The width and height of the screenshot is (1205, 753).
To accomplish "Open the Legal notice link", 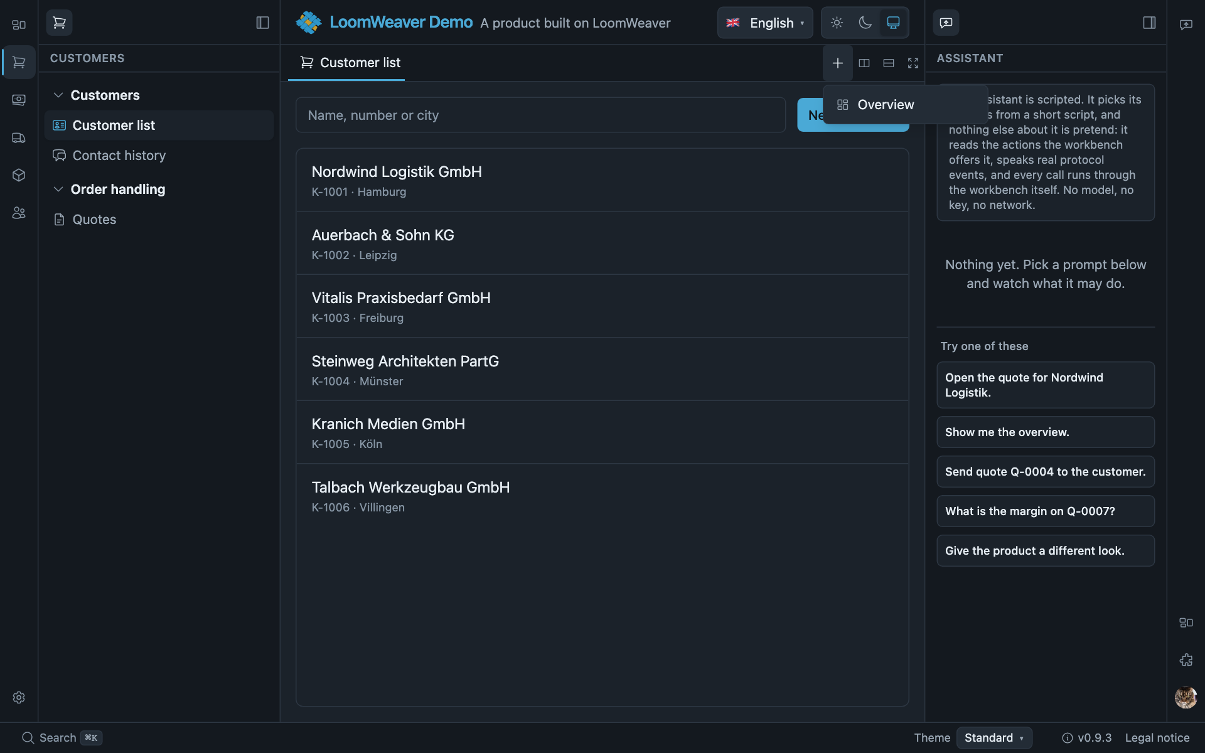I will pos(1157,738).
